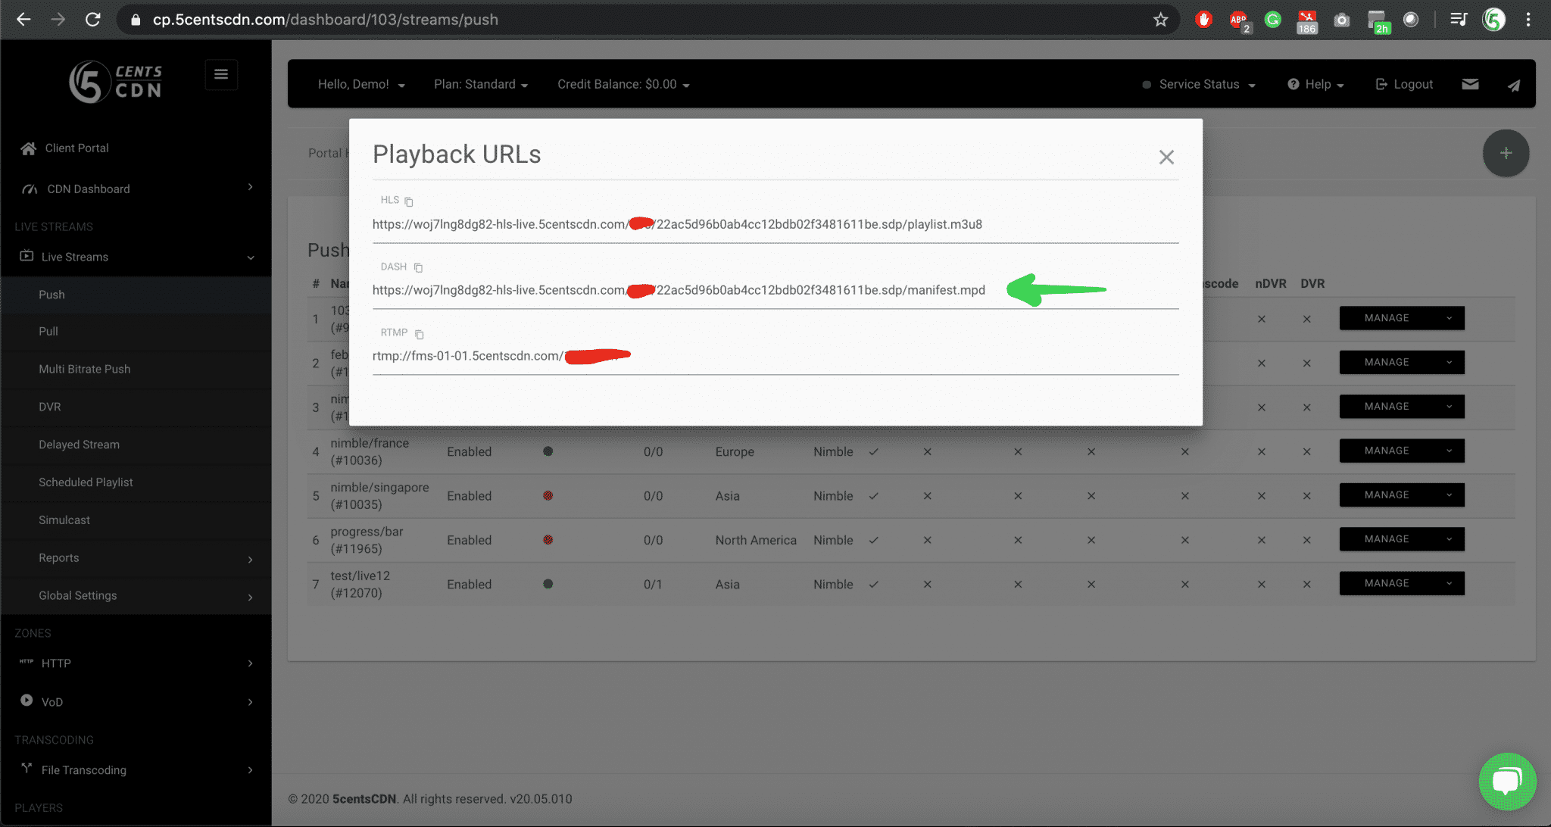1551x827 pixels.
Task: Click the paper plane send icon
Action: [x=1513, y=85]
